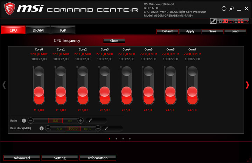
Task: Click the Core0 2200,0 MHz reading
Action: (39, 54)
